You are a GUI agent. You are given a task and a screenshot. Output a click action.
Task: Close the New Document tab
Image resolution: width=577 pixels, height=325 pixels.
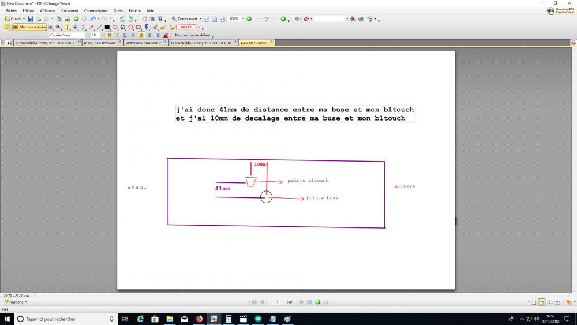click(272, 41)
